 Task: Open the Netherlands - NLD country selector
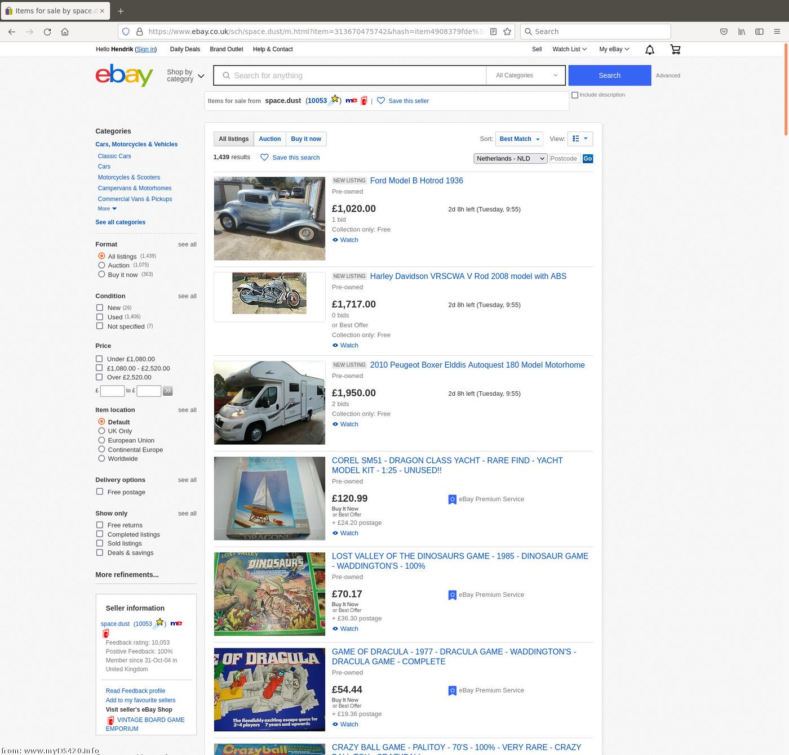[511, 159]
